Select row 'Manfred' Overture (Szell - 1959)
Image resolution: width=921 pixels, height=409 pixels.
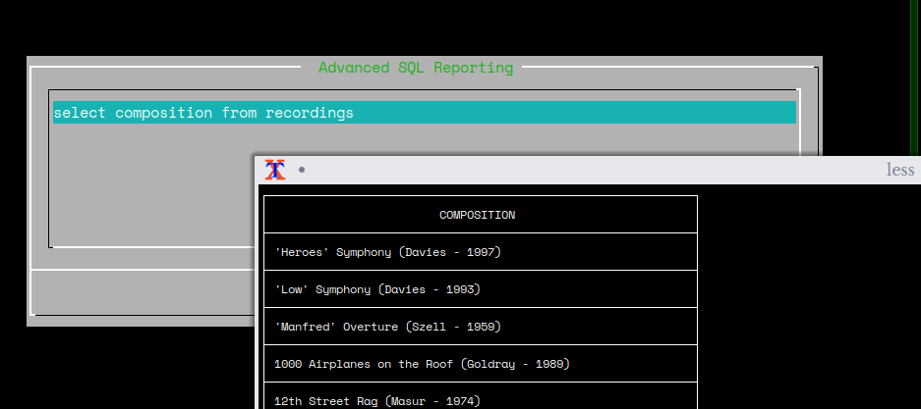coord(481,327)
